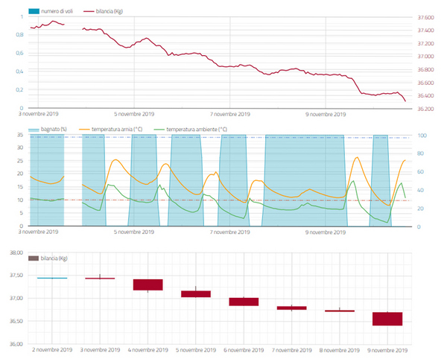Select the 8 novembre 2019 candlestick
Screen dimensions: 447x359
point(339,311)
